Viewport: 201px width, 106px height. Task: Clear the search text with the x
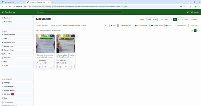(105, 25)
